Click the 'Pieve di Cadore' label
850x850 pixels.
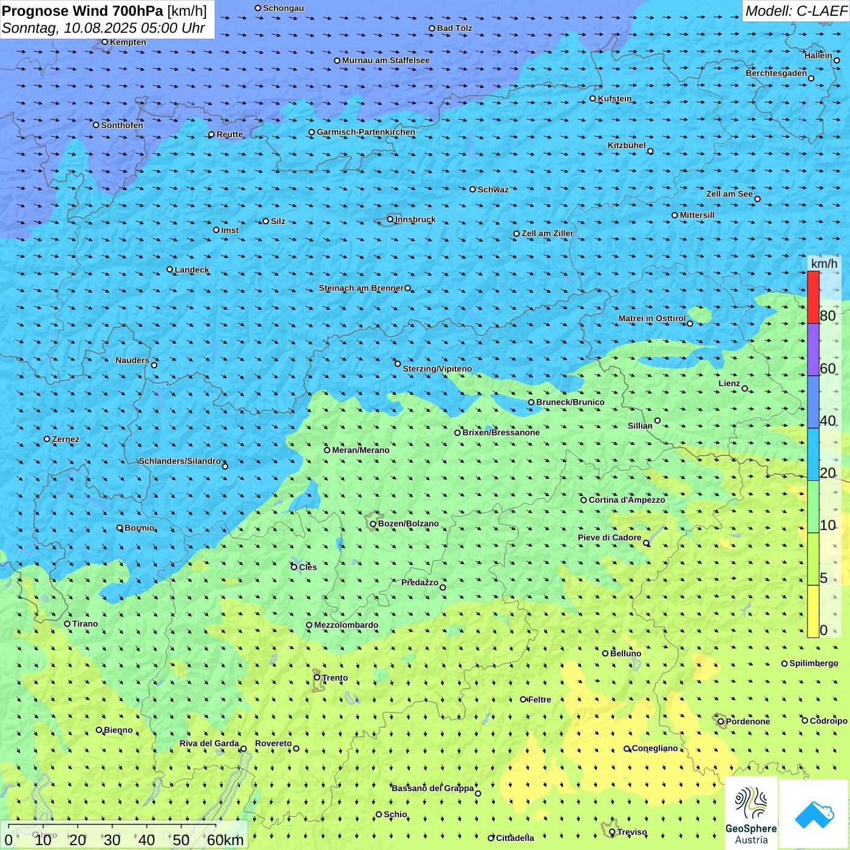pyautogui.click(x=610, y=537)
